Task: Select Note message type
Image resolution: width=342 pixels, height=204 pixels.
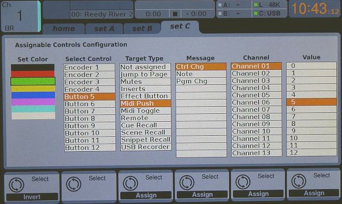Action: pyautogui.click(x=201, y=74)
